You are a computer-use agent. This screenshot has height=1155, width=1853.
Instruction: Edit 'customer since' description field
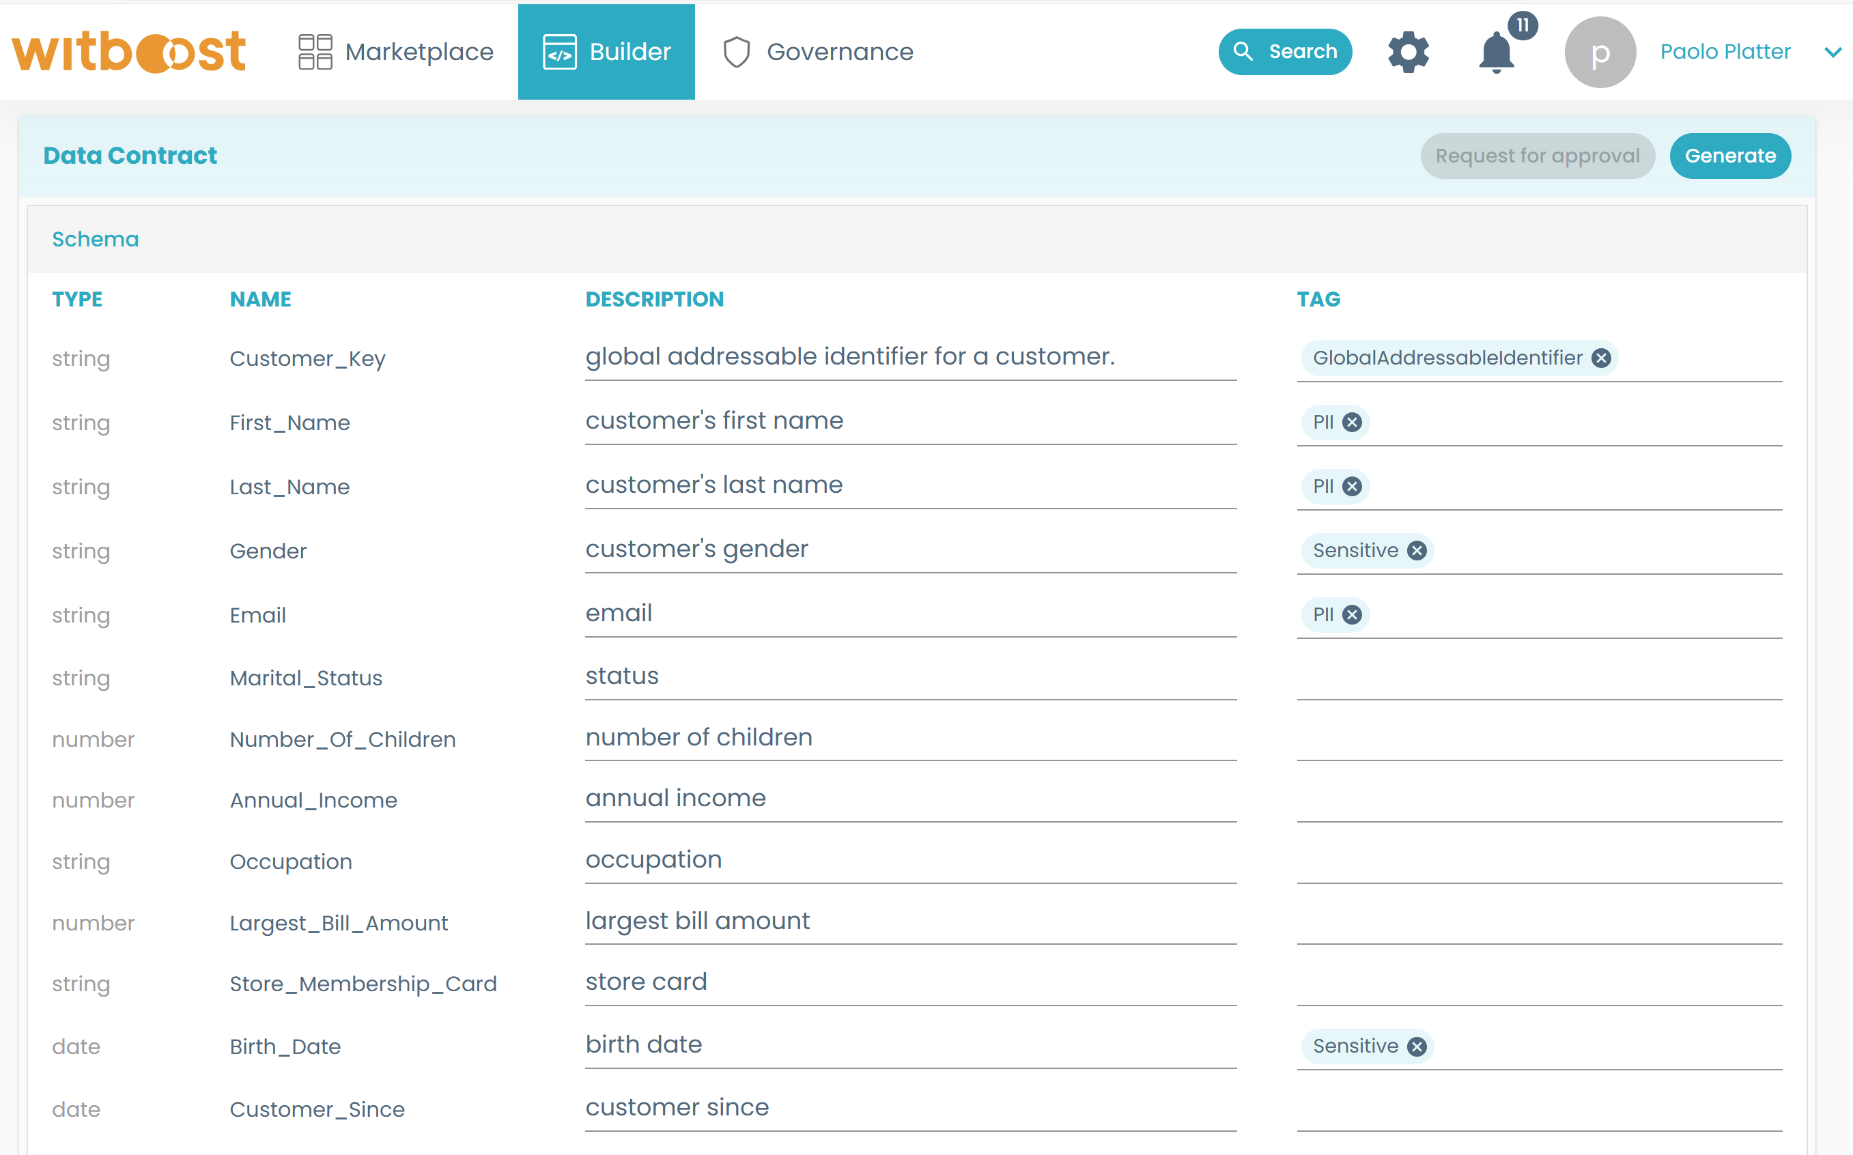(911, 1109)
